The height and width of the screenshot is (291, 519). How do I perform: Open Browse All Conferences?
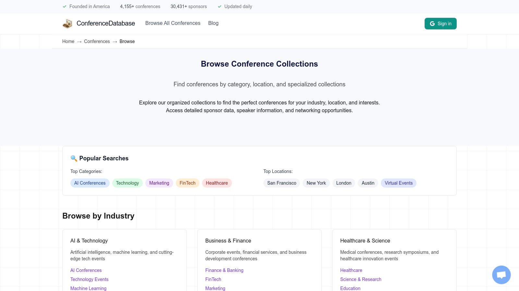[173, 23]
